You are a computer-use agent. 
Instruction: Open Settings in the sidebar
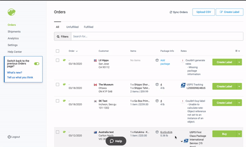(13, 45)
